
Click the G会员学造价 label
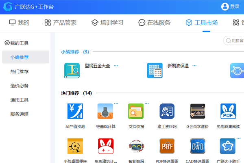[198, 126]
